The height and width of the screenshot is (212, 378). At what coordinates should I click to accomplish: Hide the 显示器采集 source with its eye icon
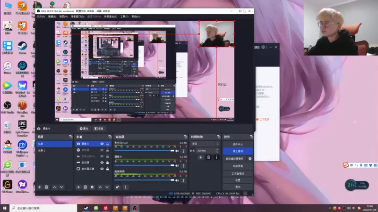click(102, 169)
